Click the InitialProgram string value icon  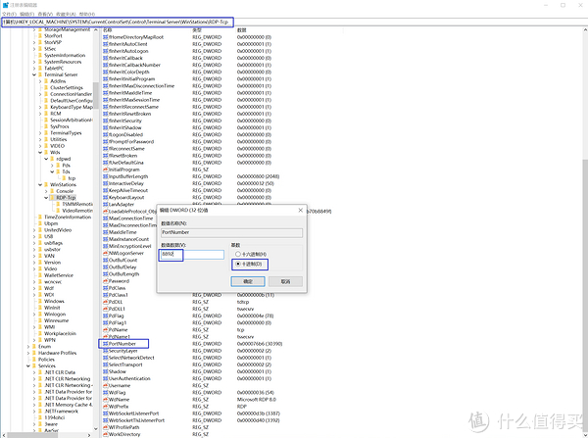pyautogui.click(x=104, y=169)
